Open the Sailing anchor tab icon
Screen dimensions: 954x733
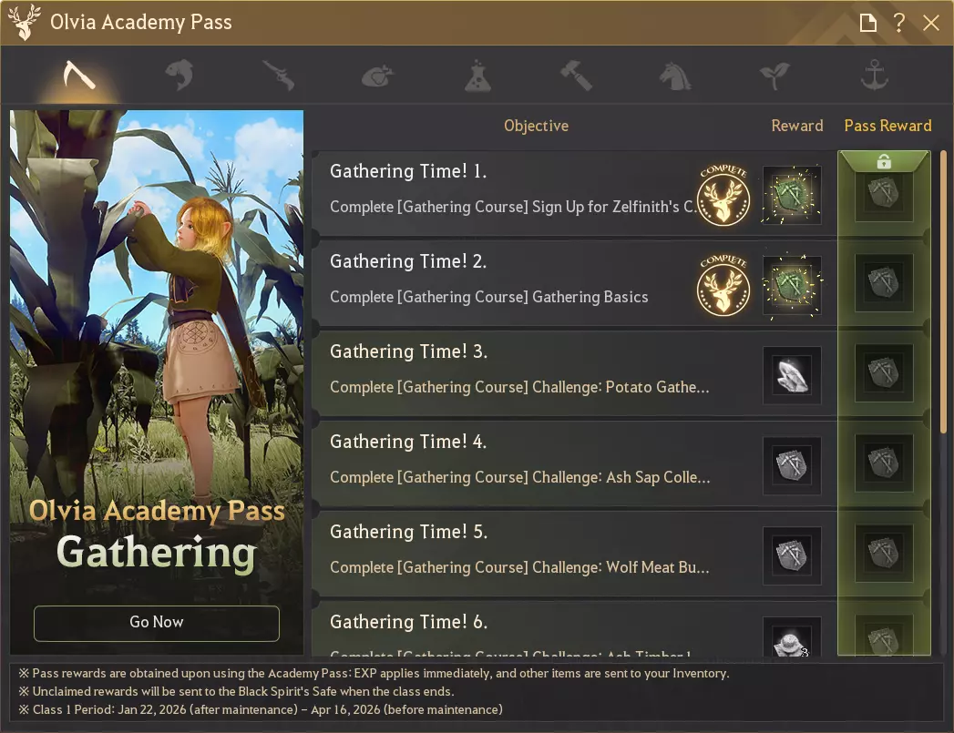[875, 76]
